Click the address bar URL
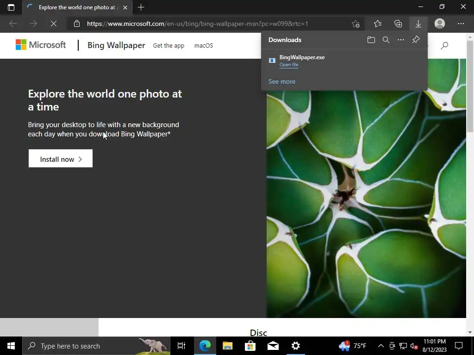The image size is (474, 355). [x=197, y=24]
